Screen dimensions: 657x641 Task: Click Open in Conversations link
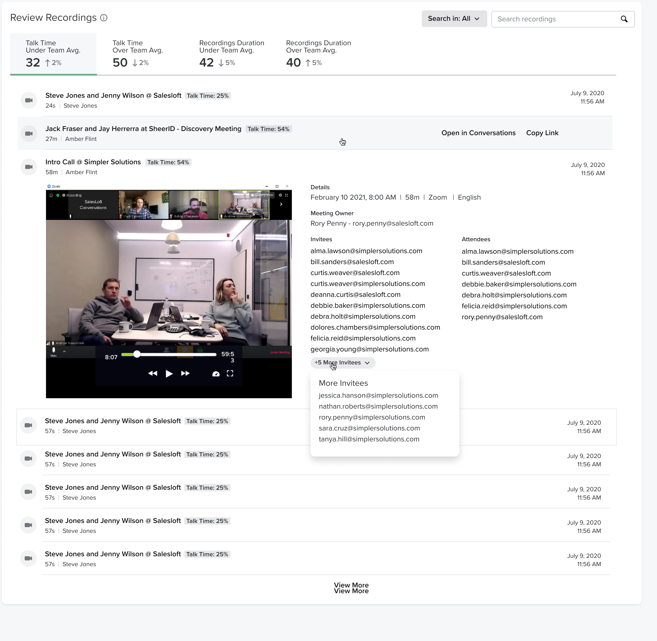click(478, 133)
